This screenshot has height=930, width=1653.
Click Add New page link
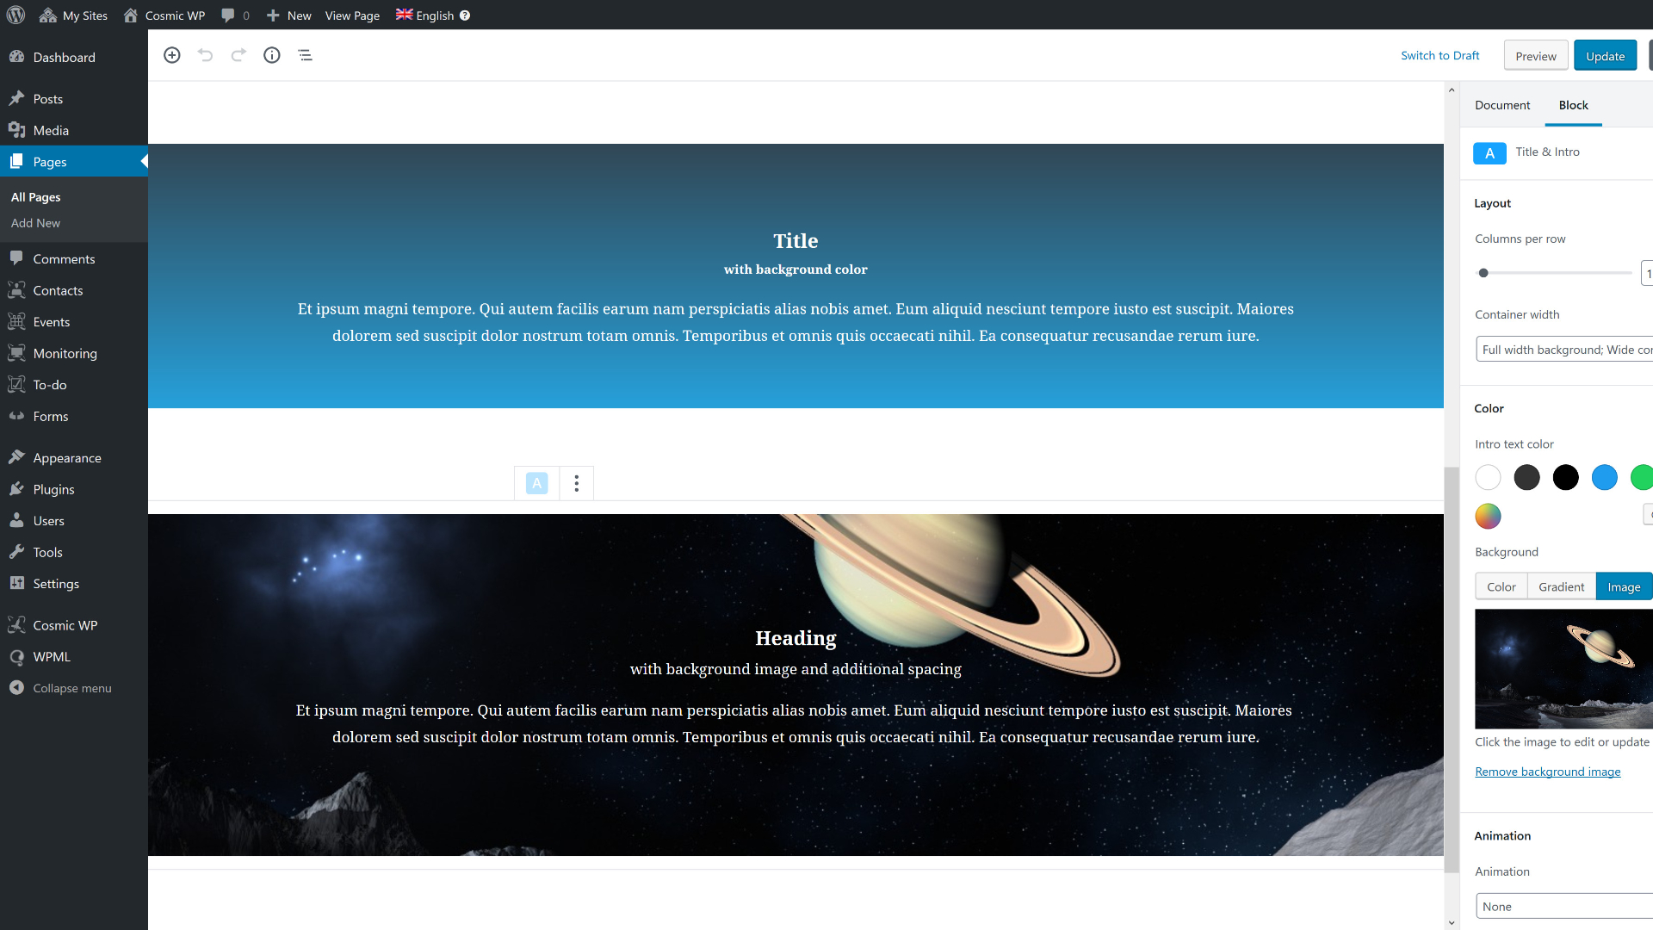pyautogui.click(x=34, y=222)
